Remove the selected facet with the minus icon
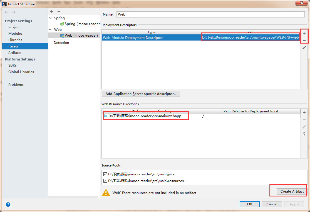Viewport: 310px width, 212px height. coord(59,12)
